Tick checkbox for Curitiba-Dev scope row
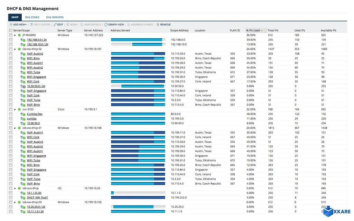 (10, 114)
